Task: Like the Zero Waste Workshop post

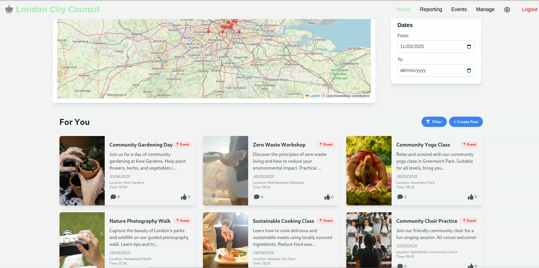Action: tap(327, 197)
